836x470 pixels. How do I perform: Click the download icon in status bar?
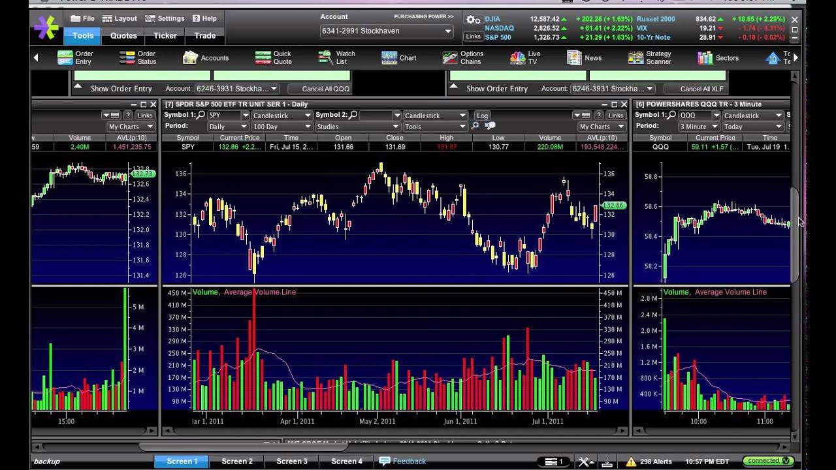coord(607,462)
